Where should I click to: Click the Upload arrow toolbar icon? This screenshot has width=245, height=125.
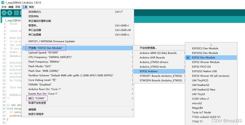(10, 13)
